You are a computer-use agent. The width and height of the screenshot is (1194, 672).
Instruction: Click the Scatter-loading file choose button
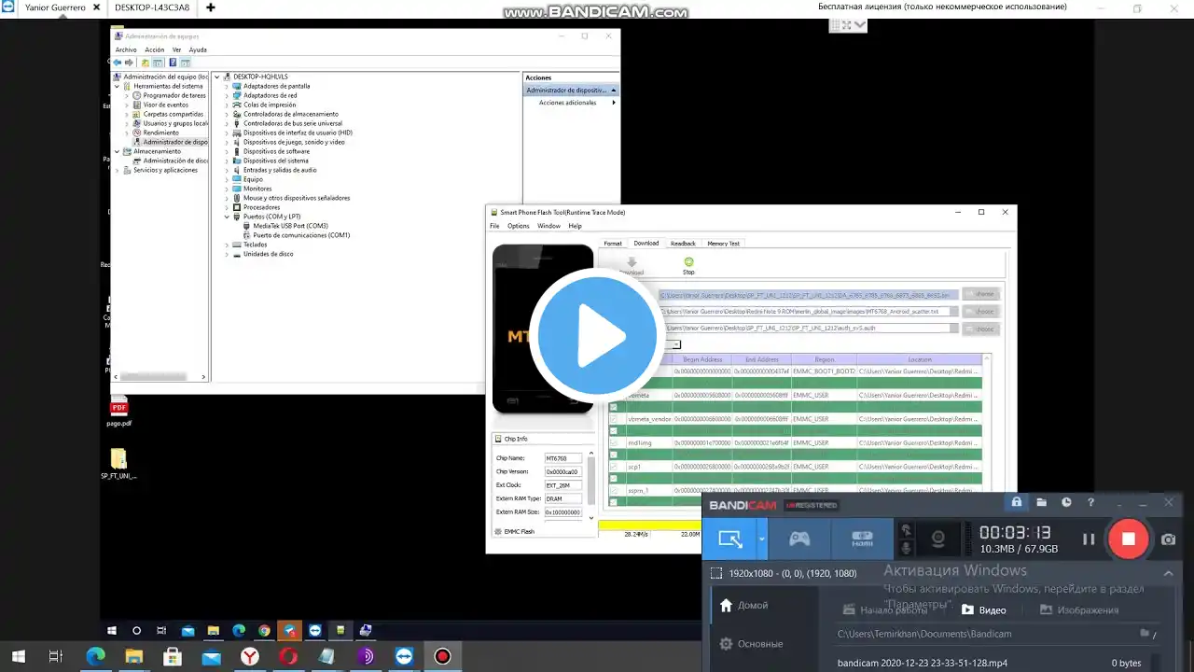coord(980,311)
